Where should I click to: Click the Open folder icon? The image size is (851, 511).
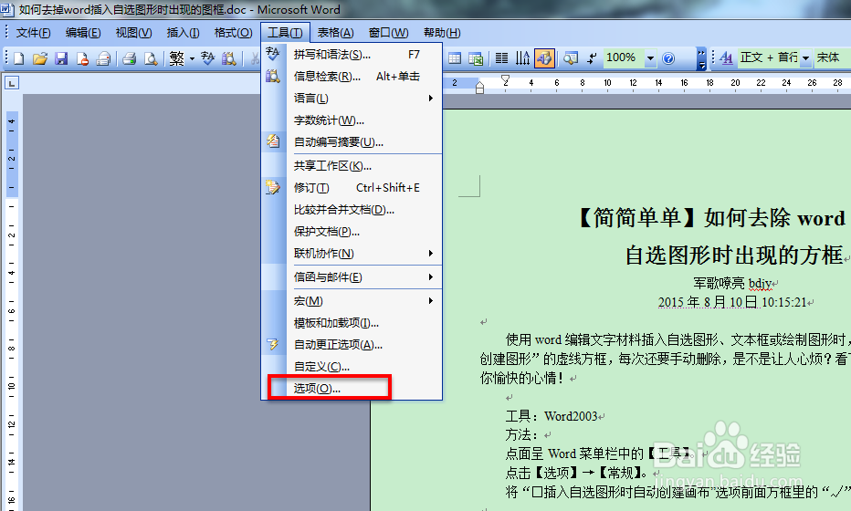point(40,58)
